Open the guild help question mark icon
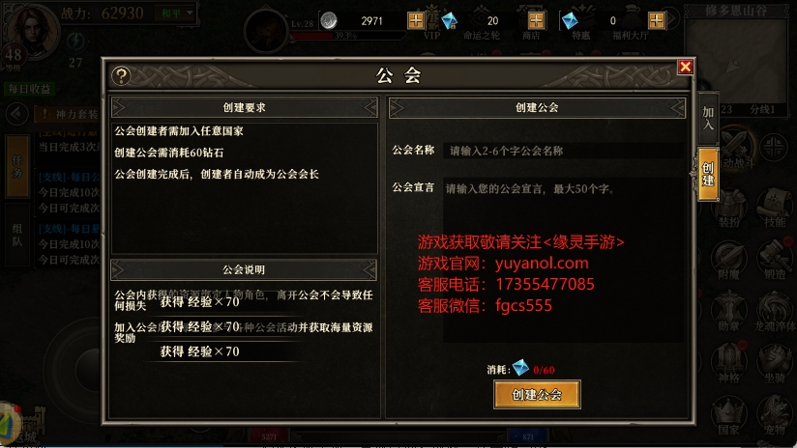 pyautogui.click(x=121, y=75)
